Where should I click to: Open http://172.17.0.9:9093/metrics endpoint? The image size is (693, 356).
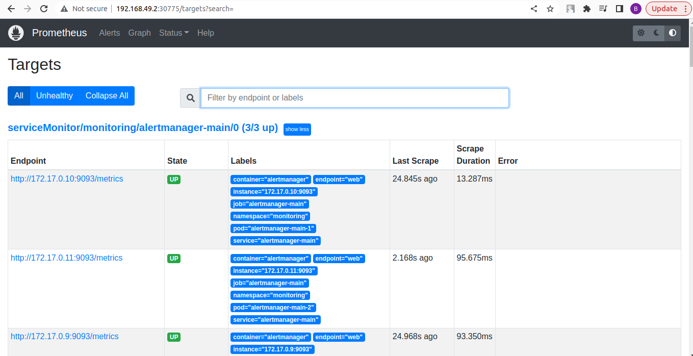pos(65,337)
